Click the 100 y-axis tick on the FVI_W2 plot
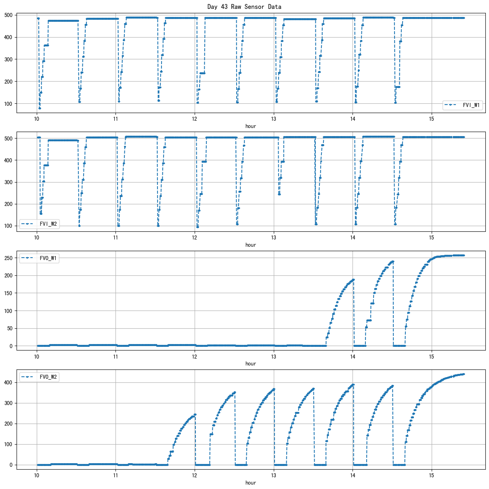Image resolution: width=489 pixels, height=489 pixels. click(x=8, y=226)
